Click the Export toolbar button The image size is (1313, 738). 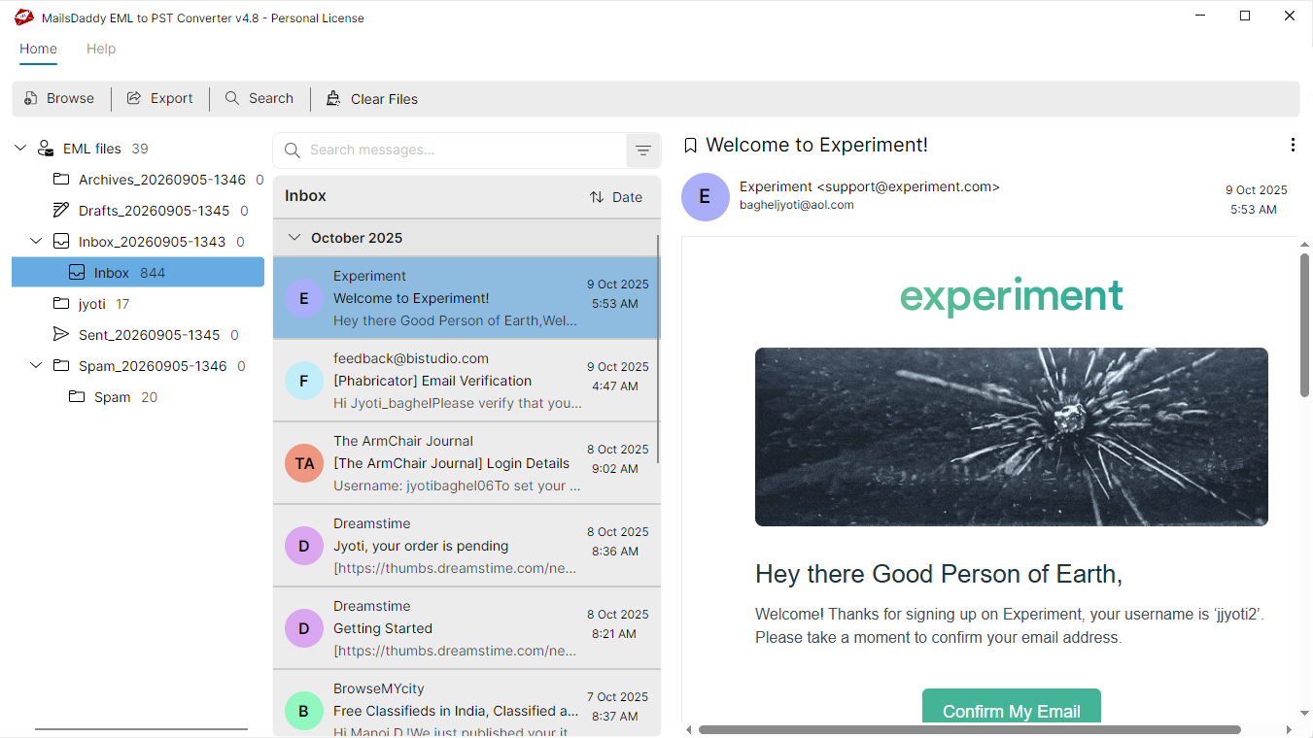coord(160,98)
